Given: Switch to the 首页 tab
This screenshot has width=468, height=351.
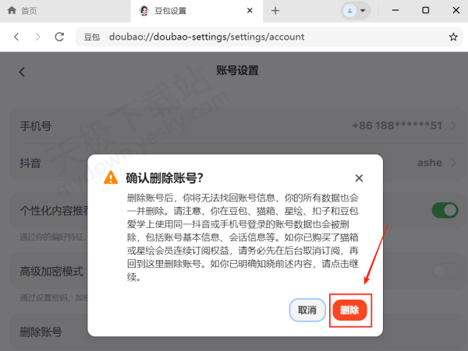Looking at the screenshot, I should pos(65,11).
